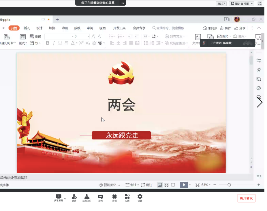Open 智能美化 smart beautify
The image size is (267, 211).
click(108, 185)
